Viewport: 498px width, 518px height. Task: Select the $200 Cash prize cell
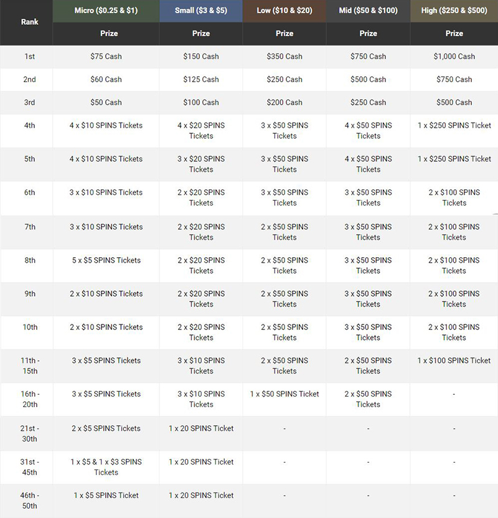284,103
